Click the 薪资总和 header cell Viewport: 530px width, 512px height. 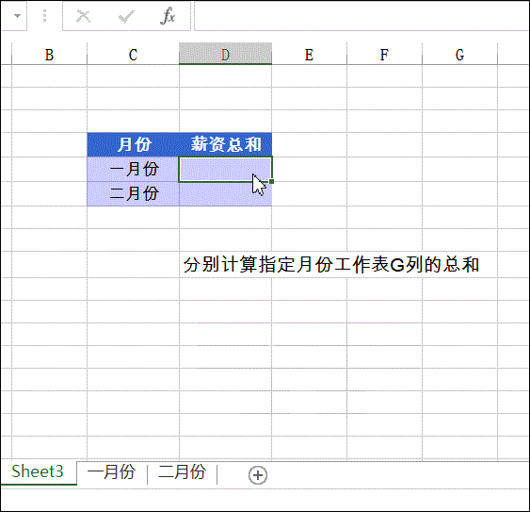[225, 144]
